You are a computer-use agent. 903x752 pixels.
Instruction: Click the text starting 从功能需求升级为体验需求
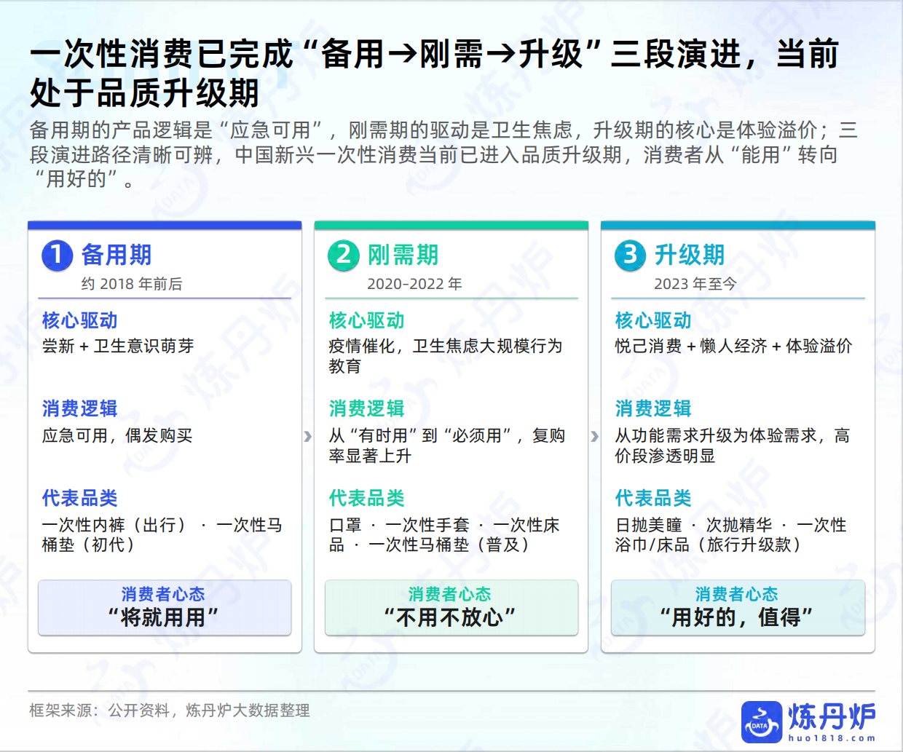click(x=733, y=446)
